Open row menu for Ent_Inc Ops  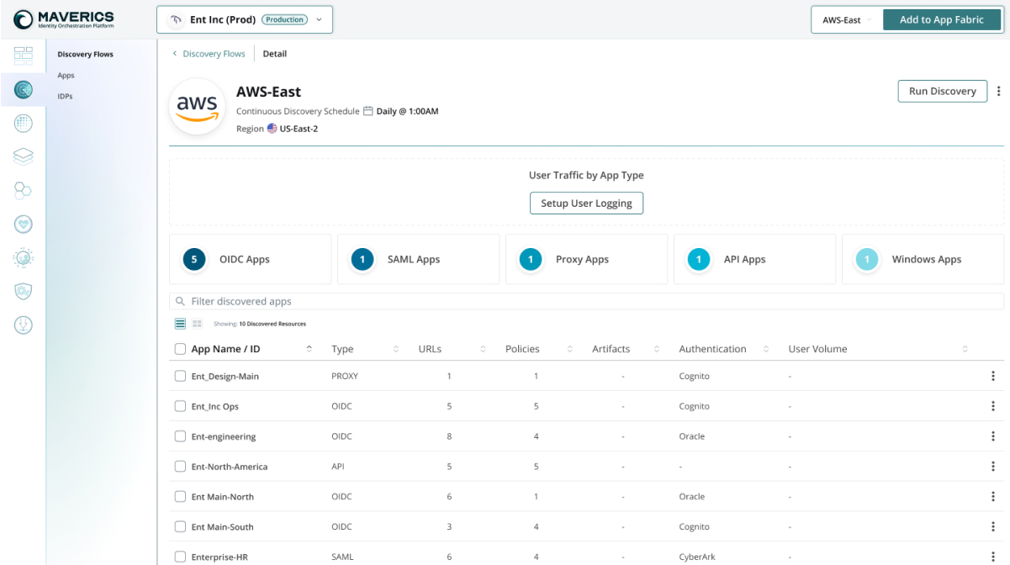pos(993,406)
